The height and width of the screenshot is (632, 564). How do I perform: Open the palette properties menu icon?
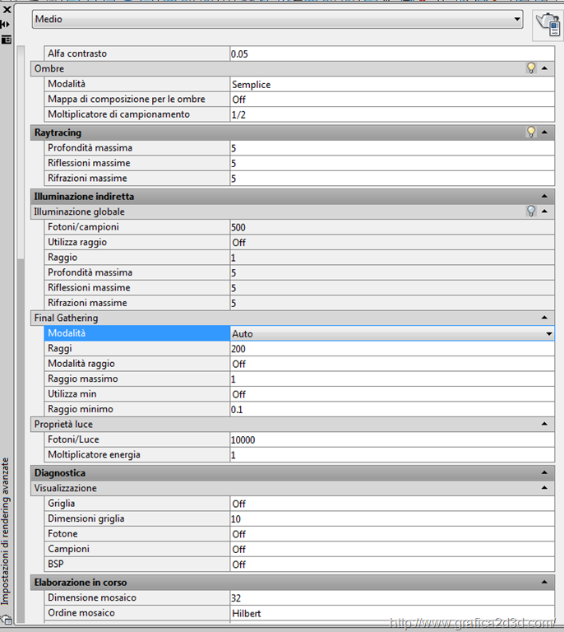[6, 39]
